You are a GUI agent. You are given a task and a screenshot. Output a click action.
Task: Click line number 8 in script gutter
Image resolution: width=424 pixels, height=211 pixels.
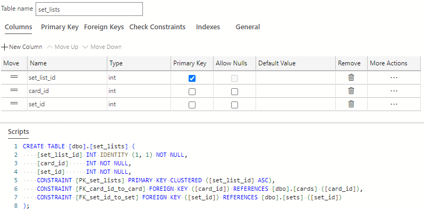coord(16,206)
